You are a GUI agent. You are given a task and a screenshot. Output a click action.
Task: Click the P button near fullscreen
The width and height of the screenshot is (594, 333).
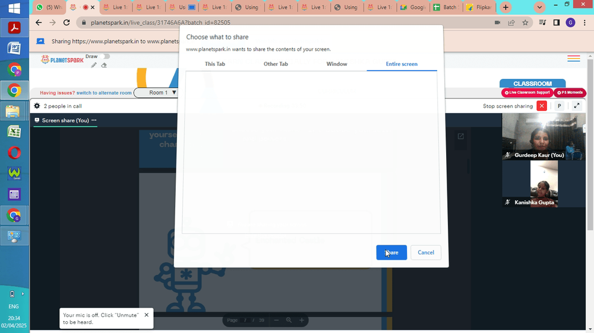click(x=559, y=106)
